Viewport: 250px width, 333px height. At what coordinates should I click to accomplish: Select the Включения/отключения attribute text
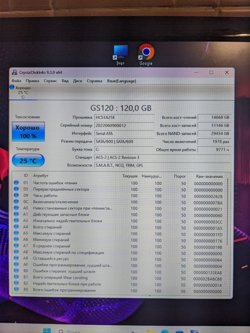[x=56, y=202]
